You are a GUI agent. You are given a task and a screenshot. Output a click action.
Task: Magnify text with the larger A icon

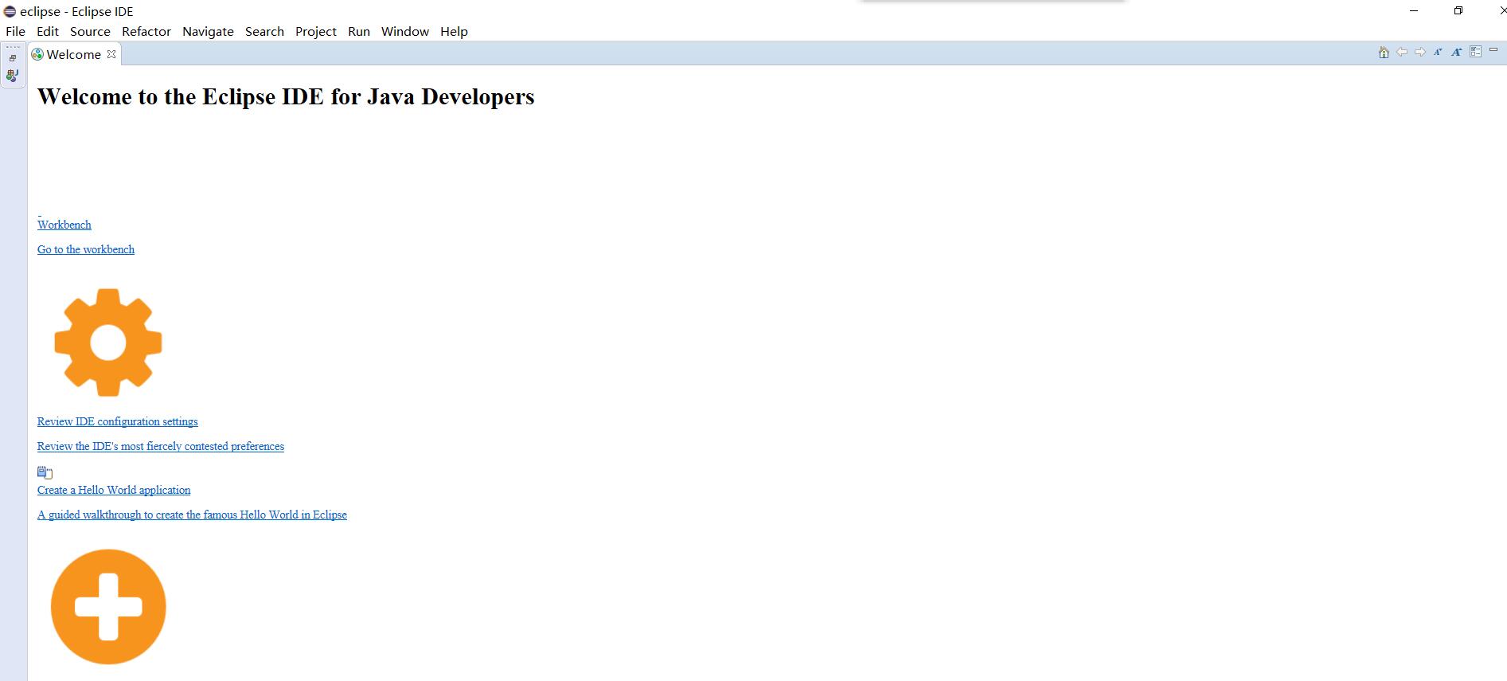click(x=1456, y=53)
